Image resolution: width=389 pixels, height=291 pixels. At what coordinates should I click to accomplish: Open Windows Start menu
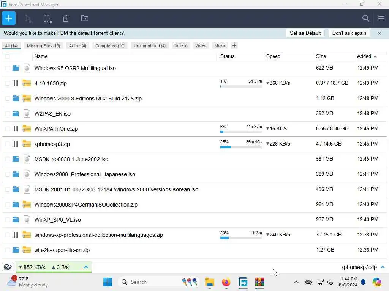(108, 282)
